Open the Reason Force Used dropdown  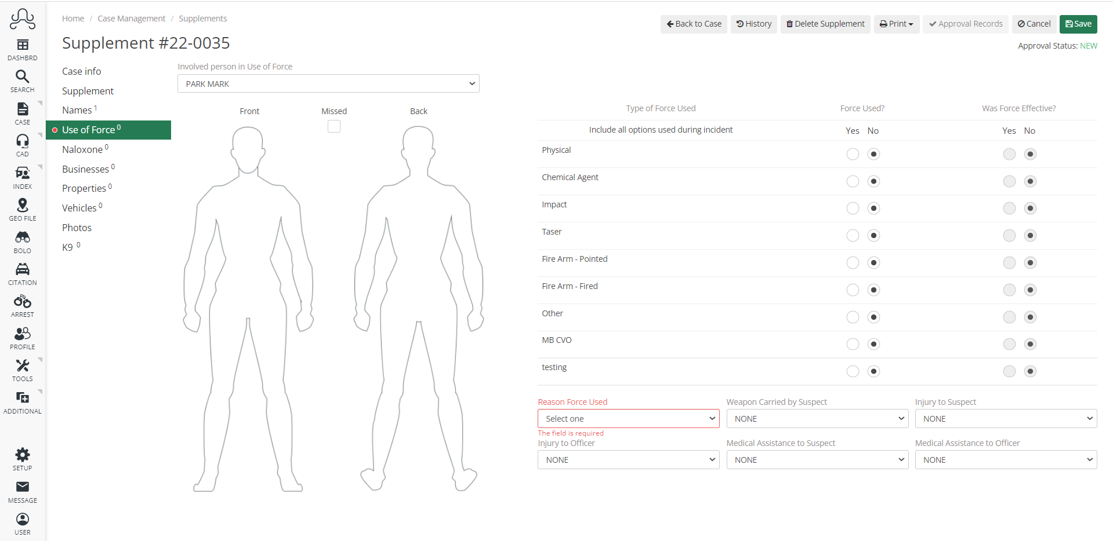tap(628, 418)
